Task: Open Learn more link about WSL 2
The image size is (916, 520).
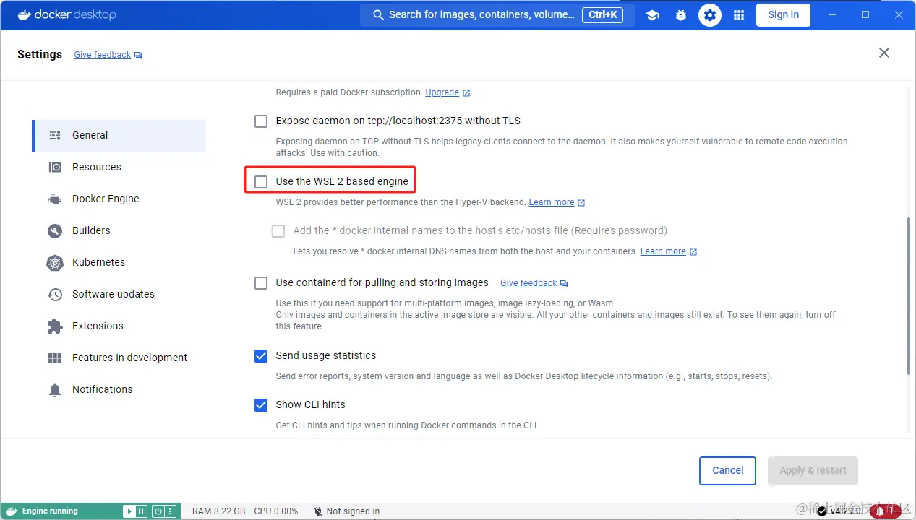Action: coord(557,202)
